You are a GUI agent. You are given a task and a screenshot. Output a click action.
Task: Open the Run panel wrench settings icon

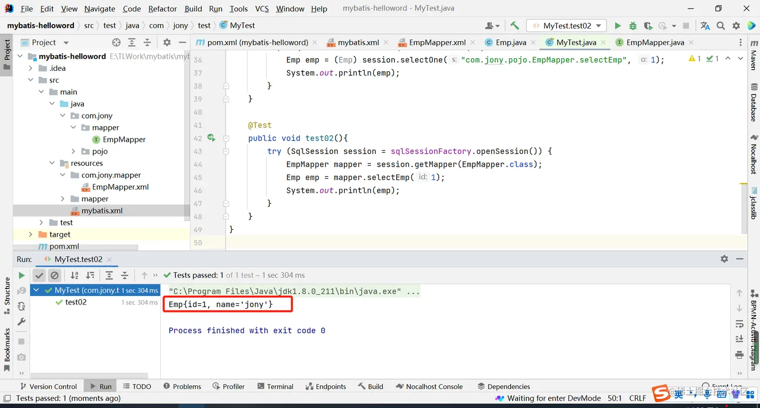[22, 322]
